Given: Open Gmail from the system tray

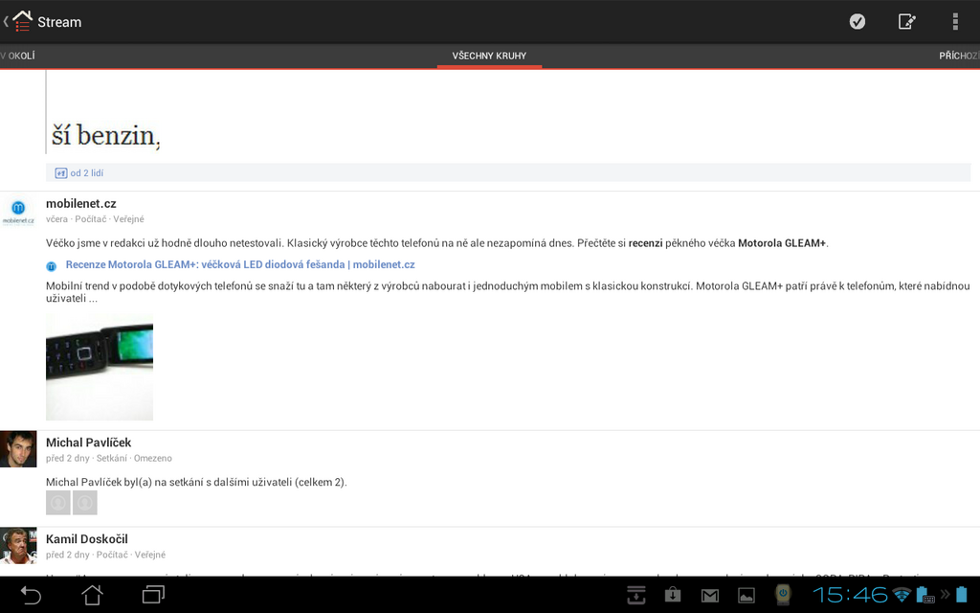Looking at the screenshot, I should 710,595.
